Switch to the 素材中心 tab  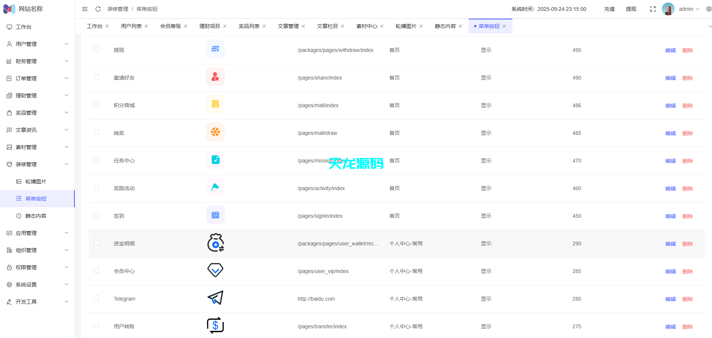pos(367,26)
